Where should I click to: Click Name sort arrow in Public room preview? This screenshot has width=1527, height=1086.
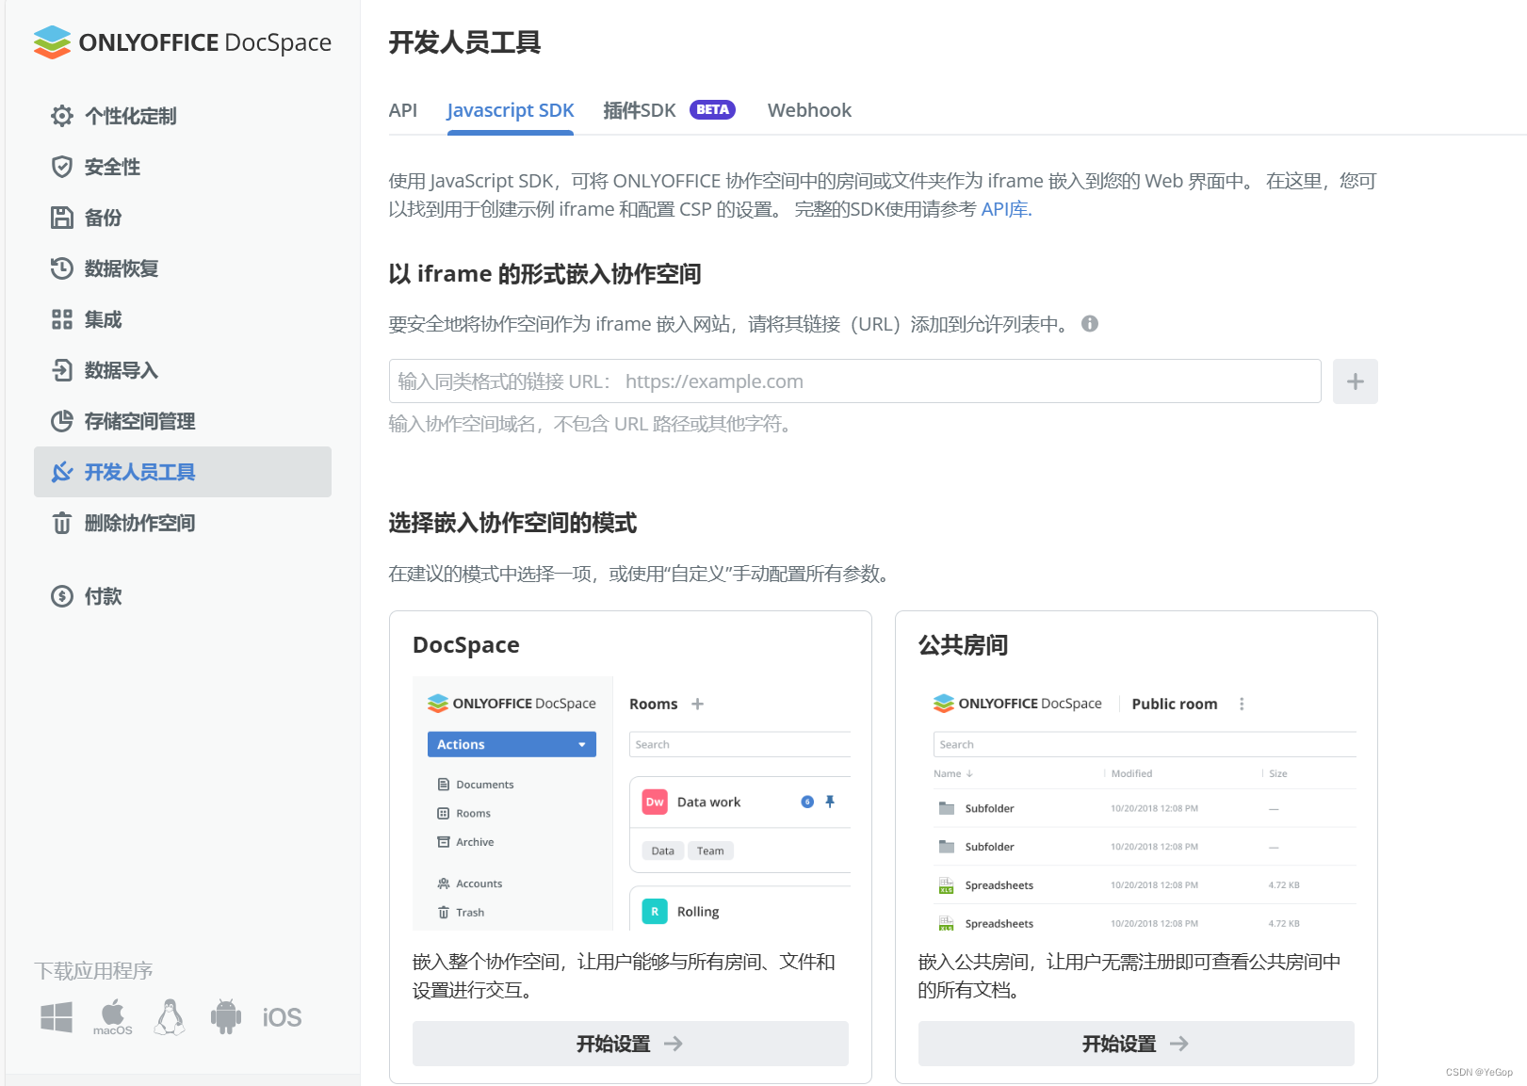click(x=969, y=773)
